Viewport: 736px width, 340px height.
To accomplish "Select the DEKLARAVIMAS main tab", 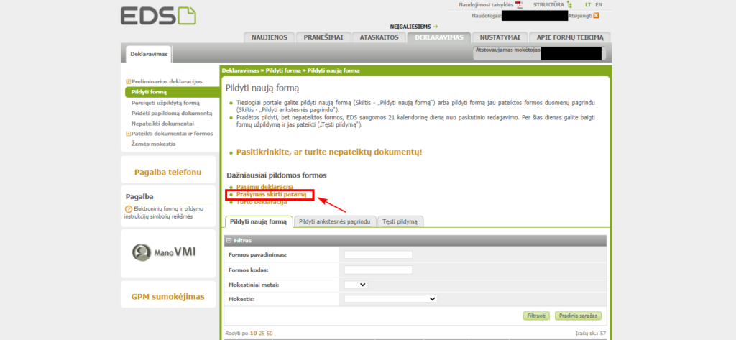I will click(439, 37).
